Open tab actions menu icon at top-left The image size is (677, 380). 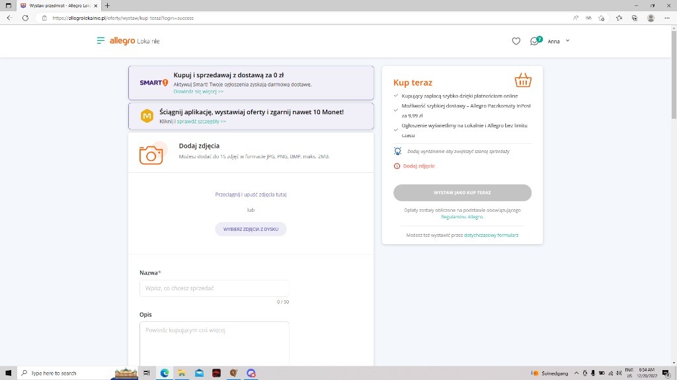coord(8,5)
